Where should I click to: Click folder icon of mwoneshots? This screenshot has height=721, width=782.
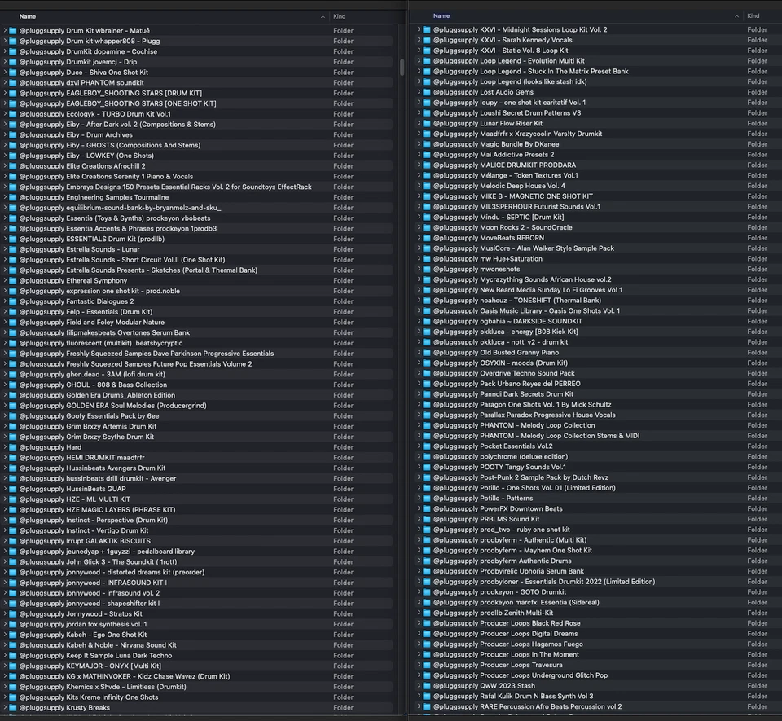point(427,269)
